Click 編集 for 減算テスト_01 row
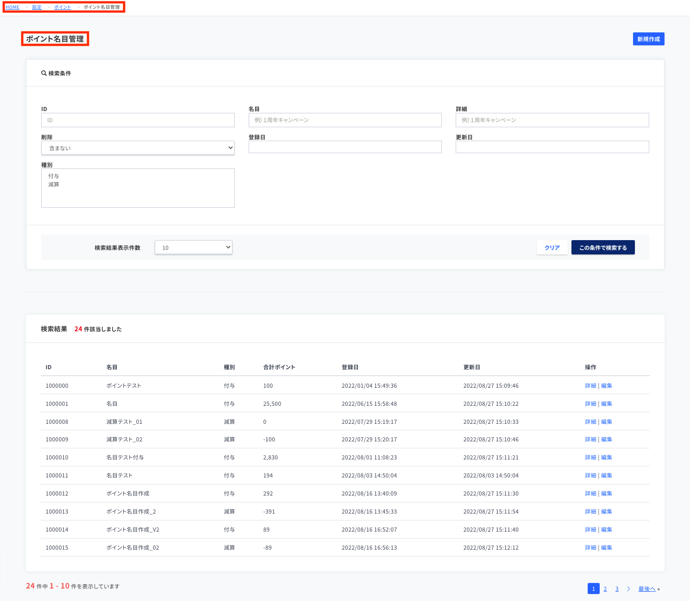The height and width of the screenshot is (601, 690). point(607,422)
